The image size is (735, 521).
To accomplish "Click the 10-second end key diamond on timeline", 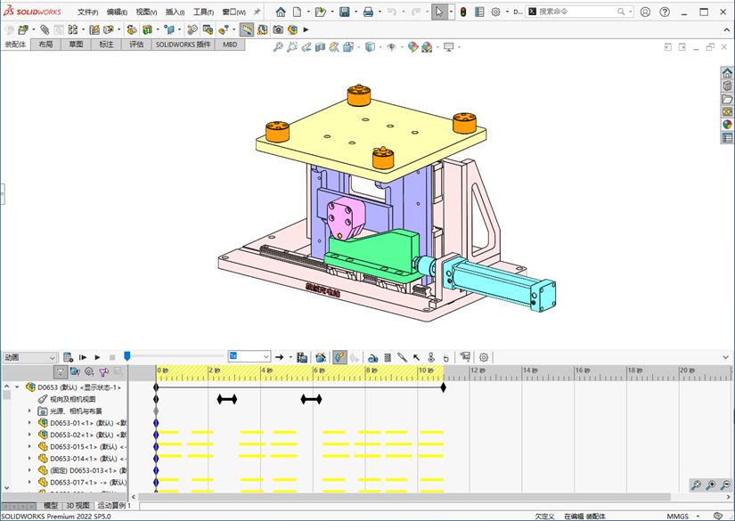I will [443, 387].
